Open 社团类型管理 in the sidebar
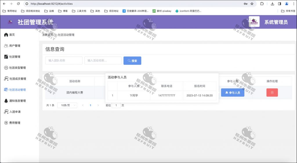 (15, 68)
